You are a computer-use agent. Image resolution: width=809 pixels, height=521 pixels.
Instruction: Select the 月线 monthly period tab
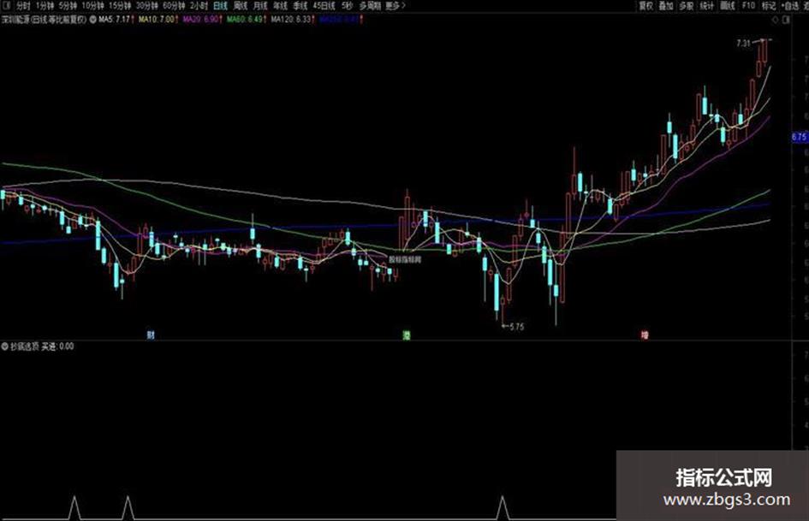(x=260, y=6)
